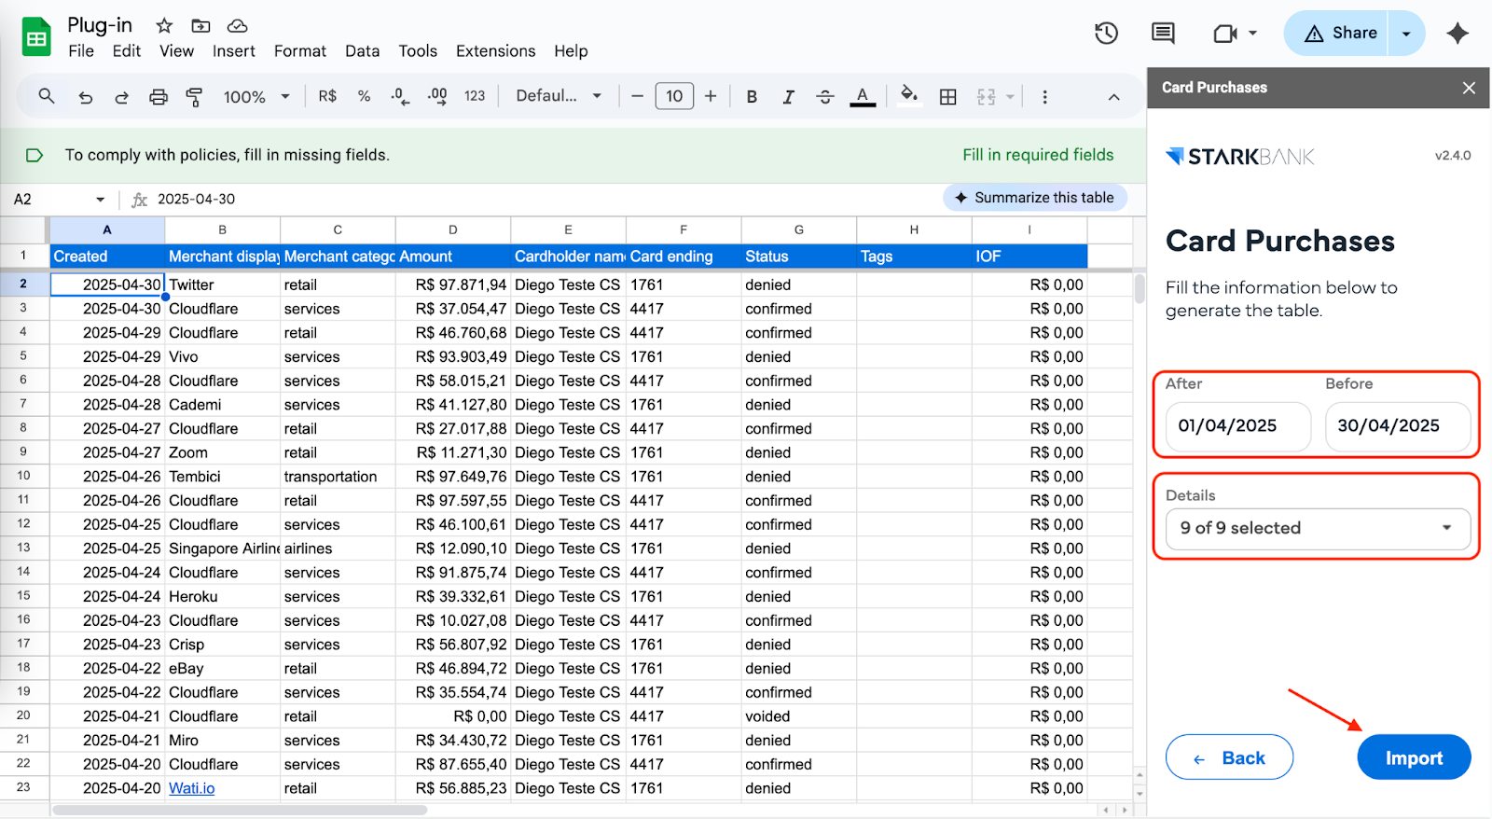Open the Extensions menu
This screenshot has width=1492, height=819.
pos(495,51)
